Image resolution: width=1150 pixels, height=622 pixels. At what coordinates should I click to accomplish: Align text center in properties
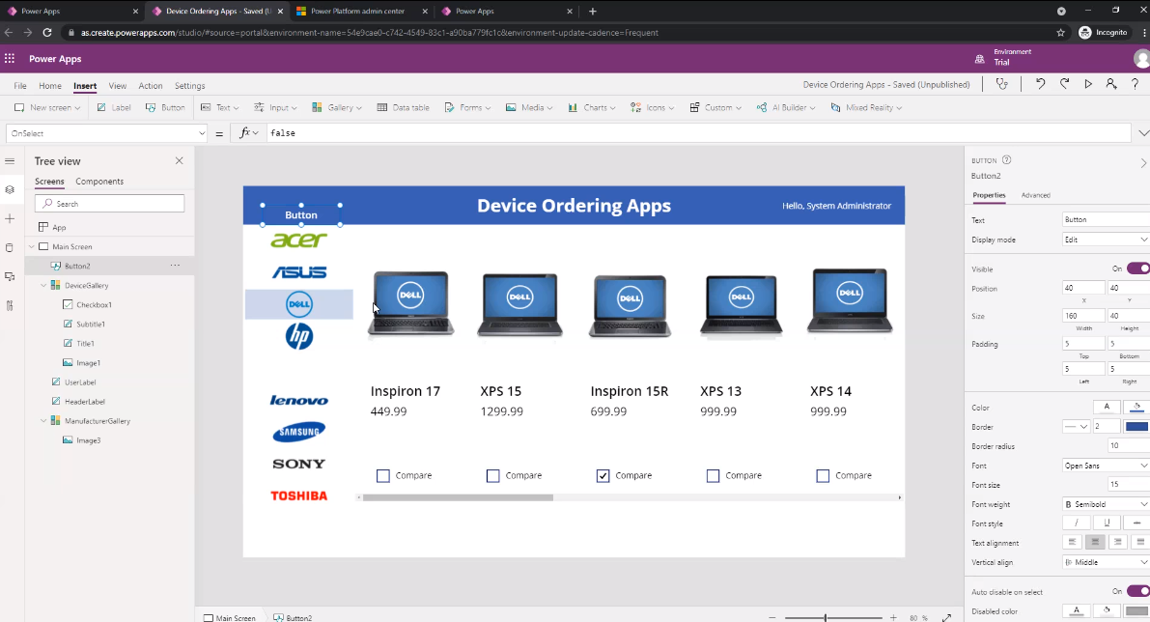coord(1095,542)
